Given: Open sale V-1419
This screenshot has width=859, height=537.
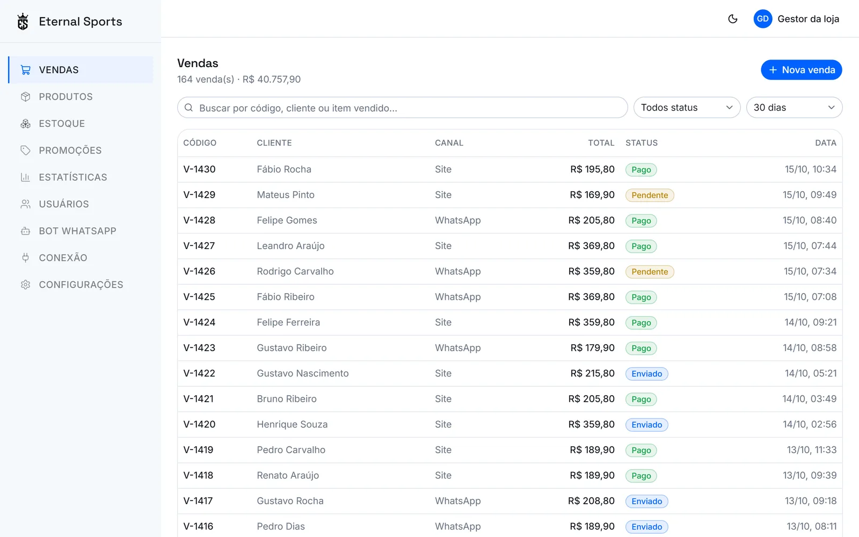Looking at the screenshot, I should (509, 450).
